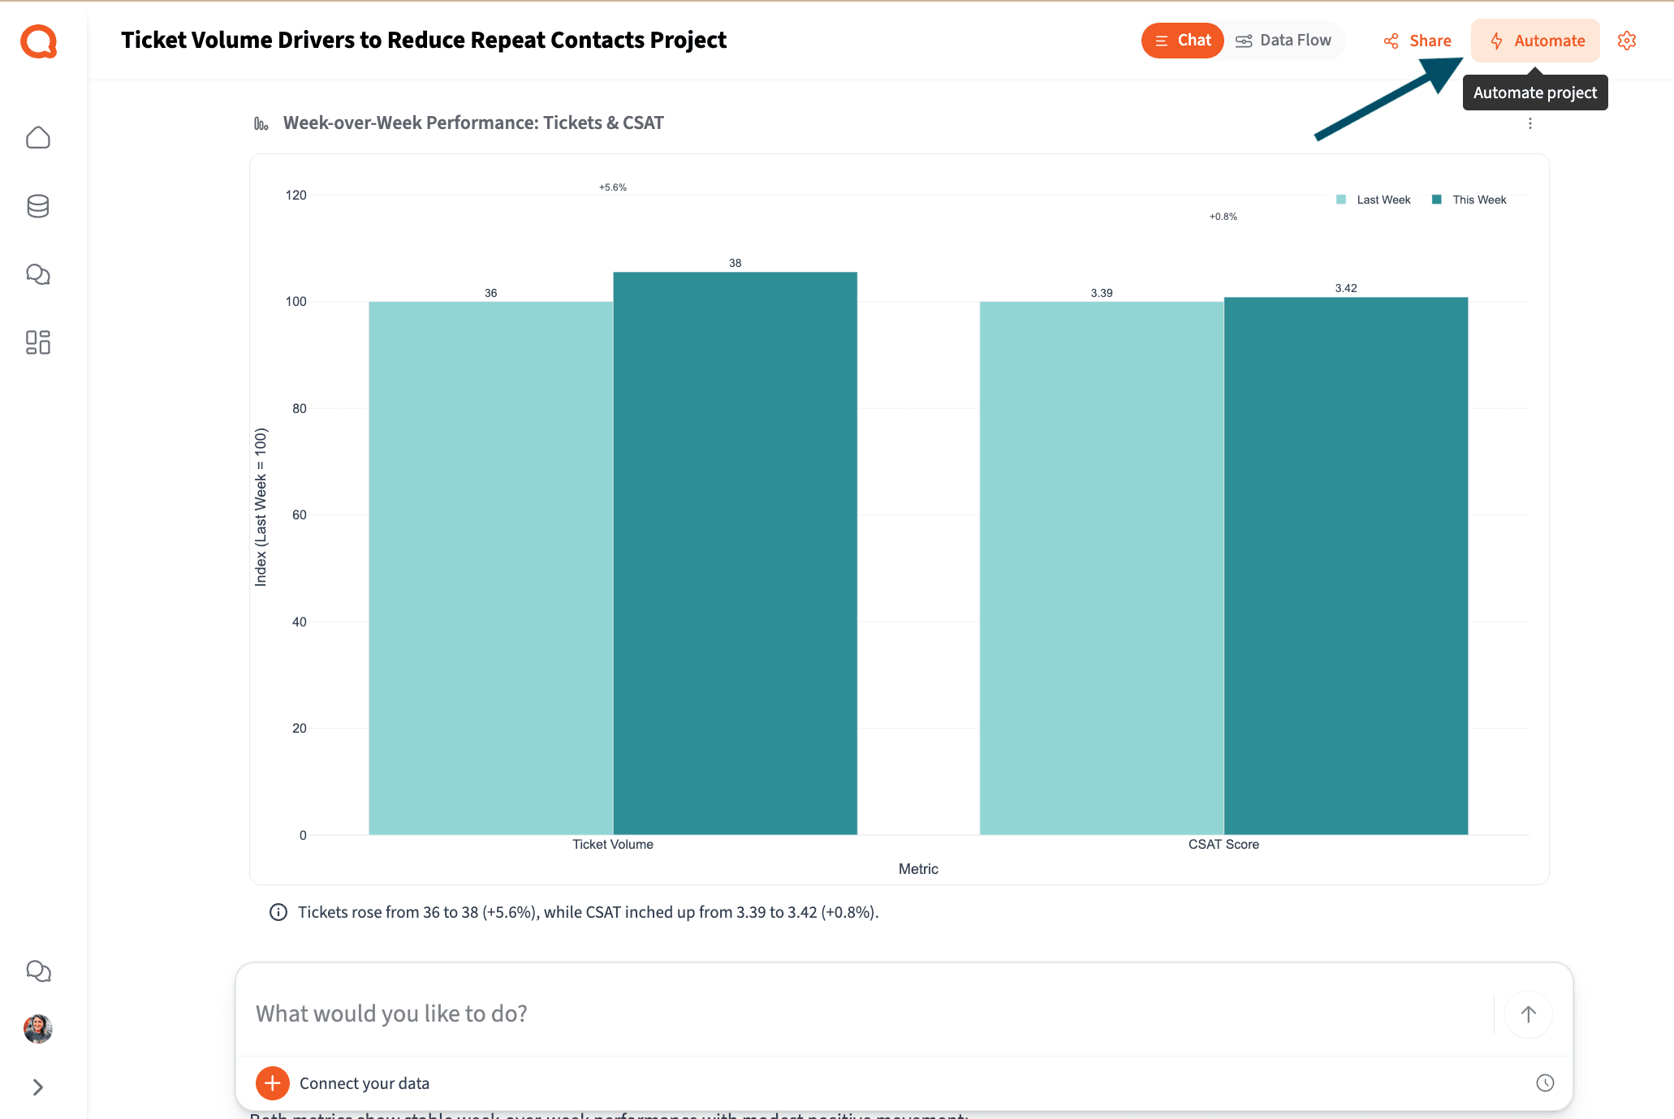This screenshot has width=1674, height=1119.
Task: Open the conversations panel in the sidebar
Action: (37, 274)
